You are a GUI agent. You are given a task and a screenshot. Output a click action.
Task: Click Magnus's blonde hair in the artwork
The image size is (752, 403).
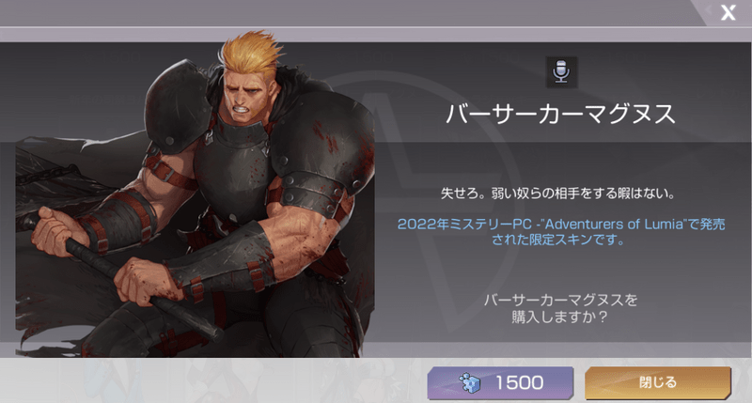(251, 52)
